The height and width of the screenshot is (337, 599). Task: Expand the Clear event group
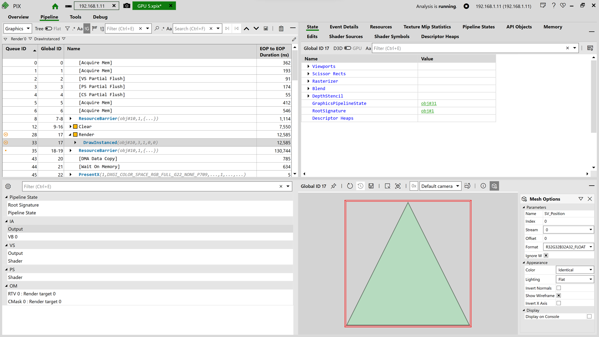click(x=71, y=126)
